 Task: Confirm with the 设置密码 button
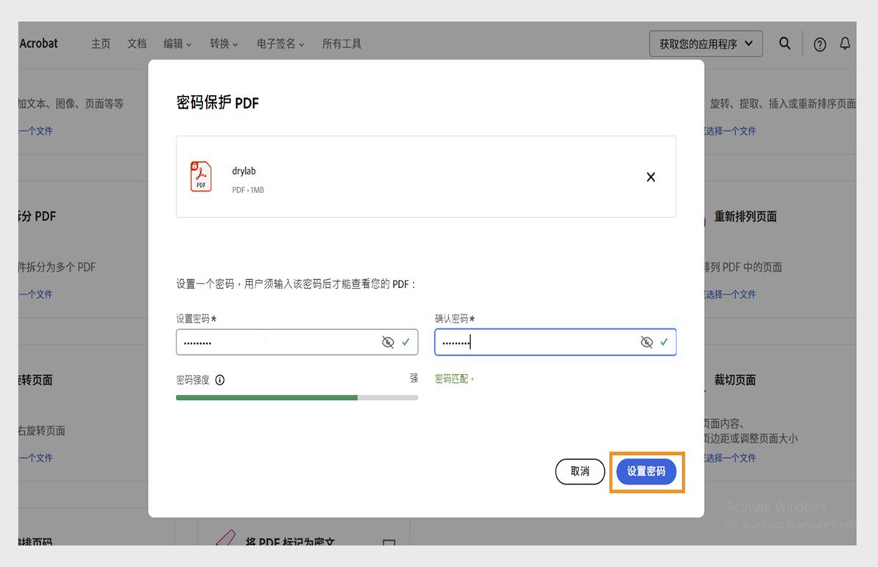[x=646, y=471]
